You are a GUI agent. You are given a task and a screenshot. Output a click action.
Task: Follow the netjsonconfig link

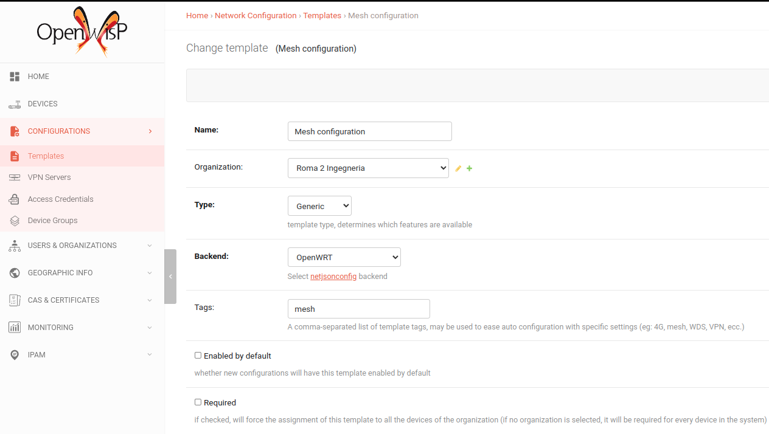coord(333,276)
